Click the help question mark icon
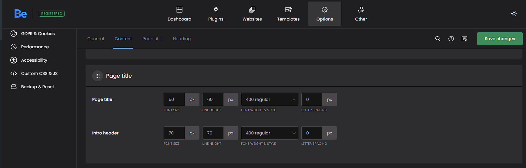The height and width of the screenshot is (168, 526). tap(451, 39)
